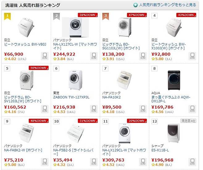Screen dimensions: 203x170
Task: Click the 28%DOWN badge on NA-LX127CL-W
Action: tap(88, 15)
